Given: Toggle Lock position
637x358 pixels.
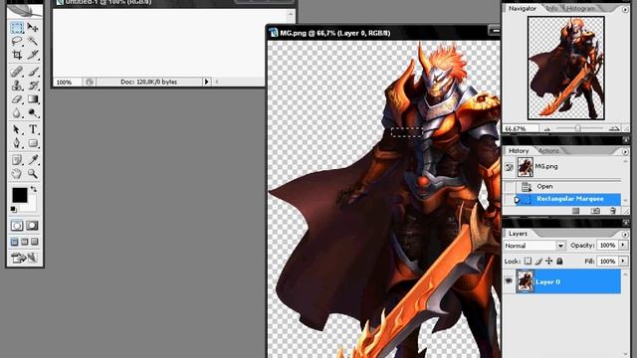Looking at the screenshot, I should [548, 261].
